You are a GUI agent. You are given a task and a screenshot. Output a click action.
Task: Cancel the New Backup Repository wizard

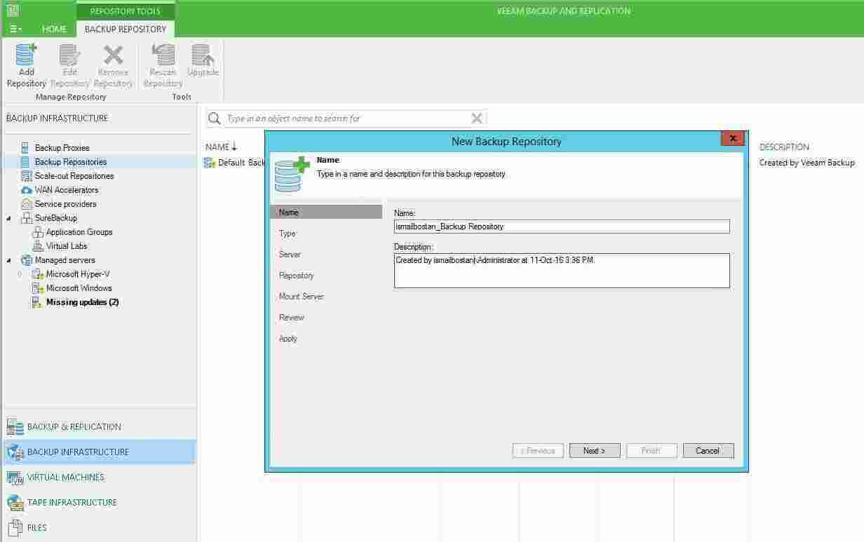point(708,451)
